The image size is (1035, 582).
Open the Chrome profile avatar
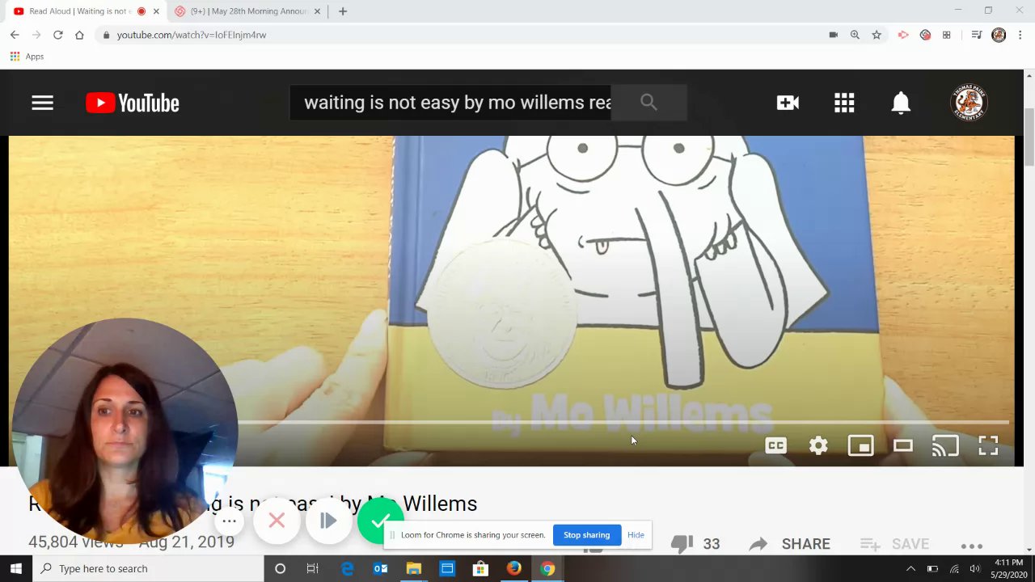tap(999, 35)
